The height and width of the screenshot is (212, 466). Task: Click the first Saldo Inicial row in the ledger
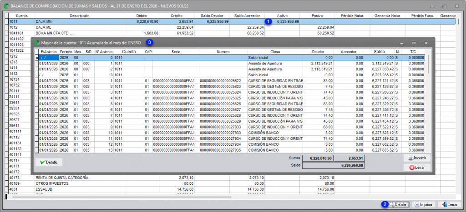coord(232,58)
